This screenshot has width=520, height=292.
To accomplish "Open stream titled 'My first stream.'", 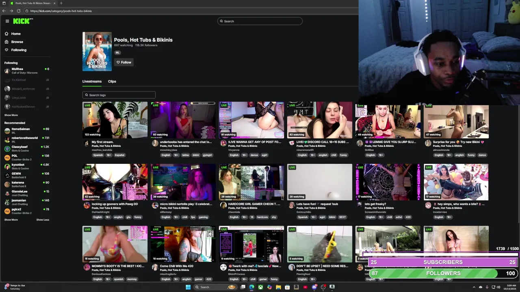I will coord(102,142).
